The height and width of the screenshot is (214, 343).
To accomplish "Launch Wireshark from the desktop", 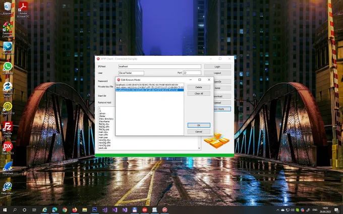I will tap(8, 167).
